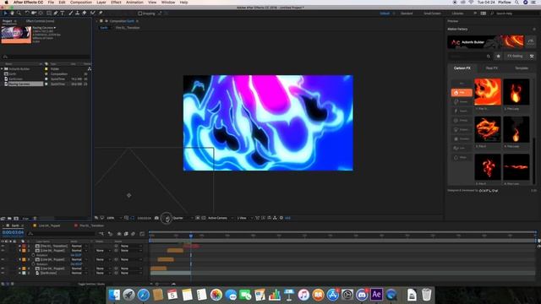Select the Rotation tool
The width and height of the screenshot is (541, 304).
[27, 14]
